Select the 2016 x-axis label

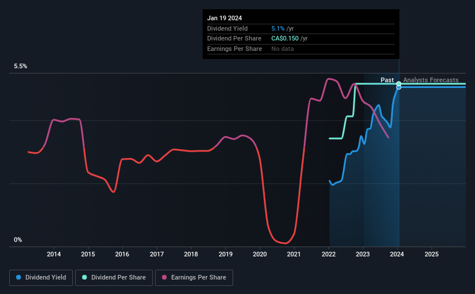click(x=122, y=254)
